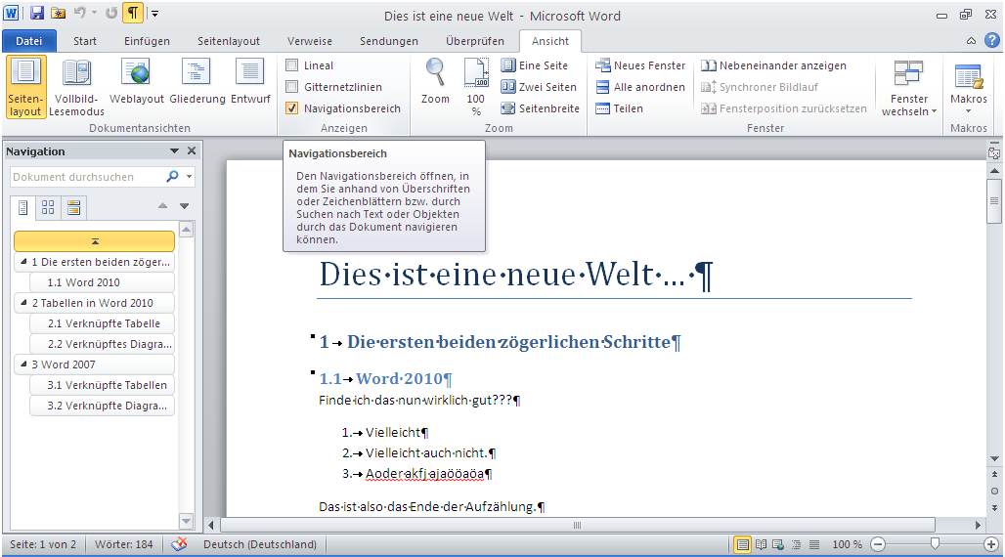1005x557 pixels.
Task: Open Makros button
Action: pos(969,87)
